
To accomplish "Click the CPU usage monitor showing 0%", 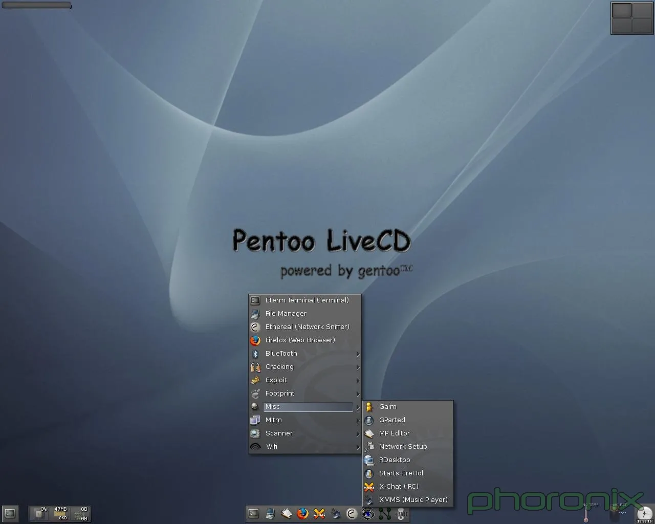I will point(38,513).
